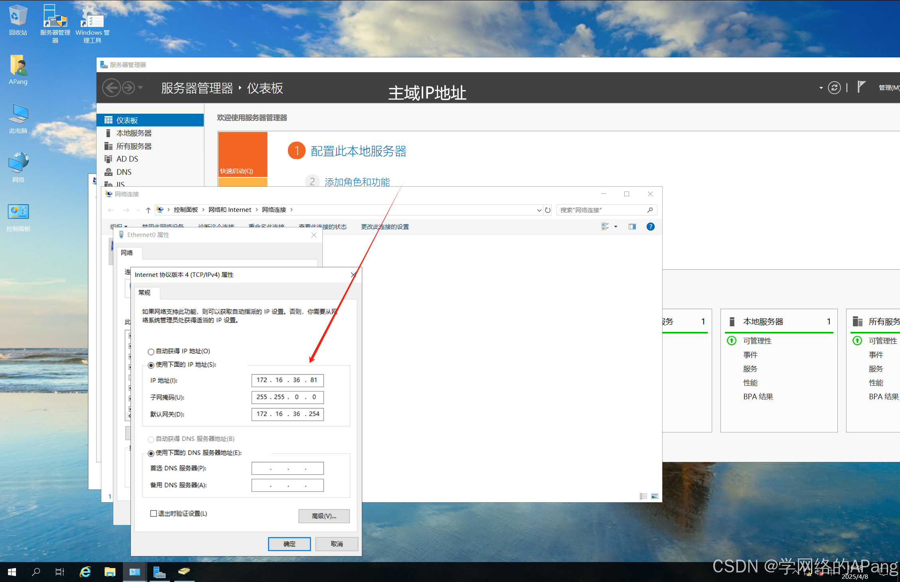The image size is (900, 582).
Task: Expand the address bar history dropdown
Action: [539, 210]
